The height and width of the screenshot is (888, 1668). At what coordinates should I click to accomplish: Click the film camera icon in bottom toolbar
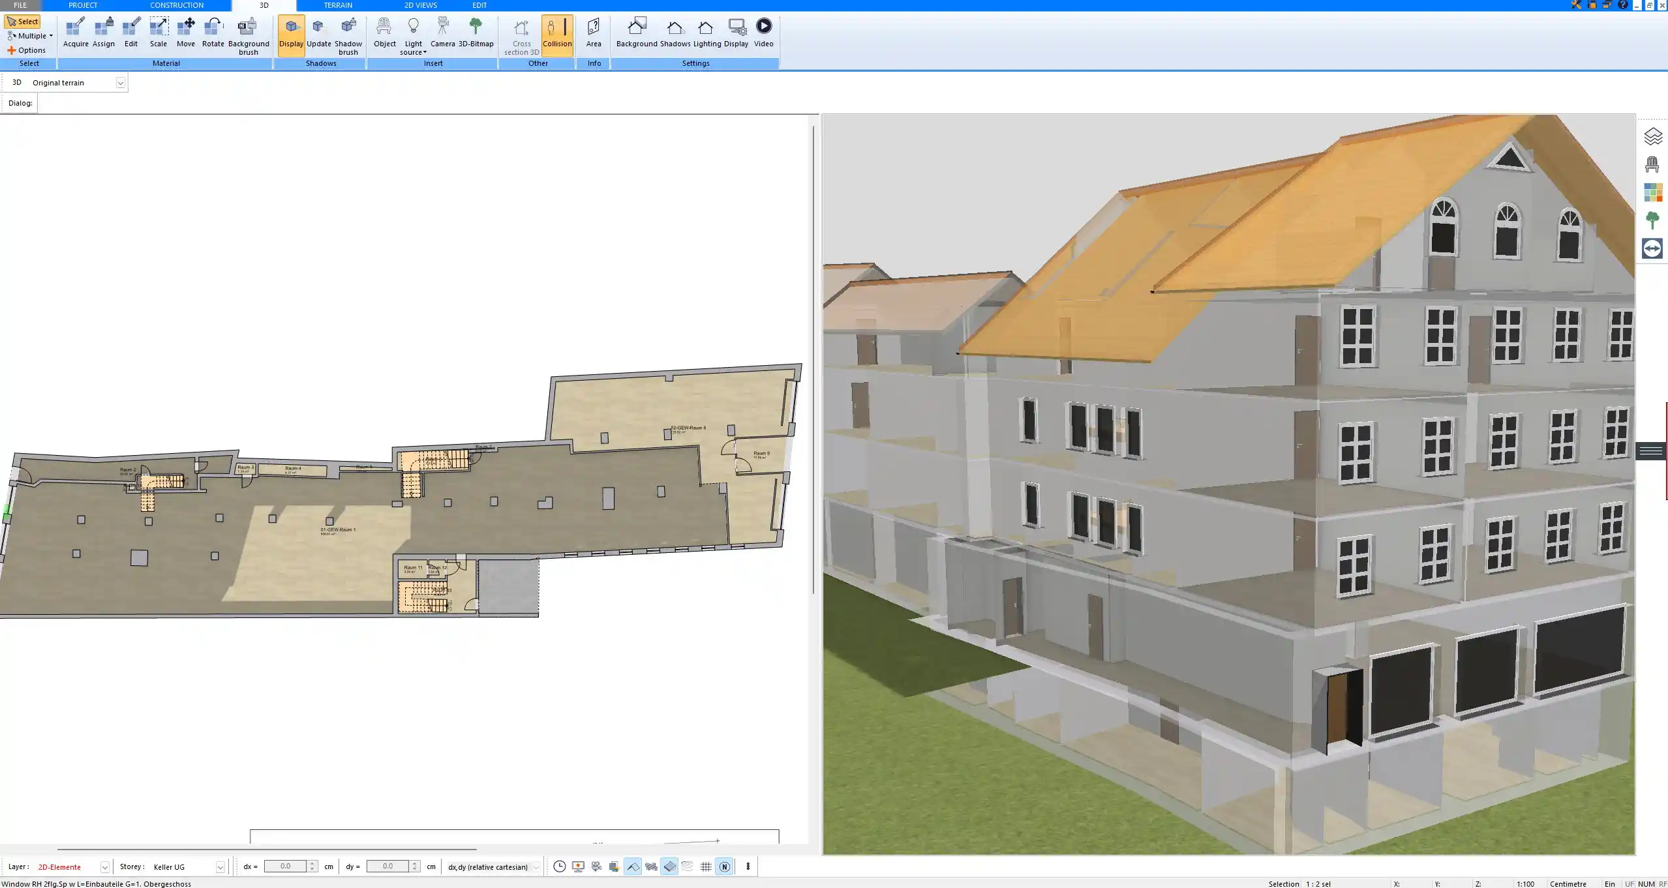pyautogui.click(x=596, y=866)
